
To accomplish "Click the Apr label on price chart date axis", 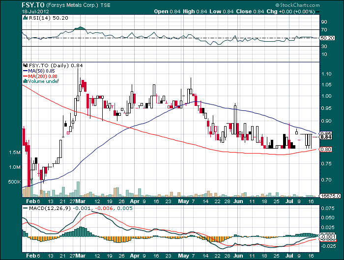I will pyautogui.click(x=135, y=201).
